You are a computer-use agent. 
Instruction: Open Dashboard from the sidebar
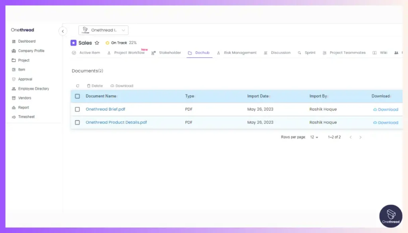pos(27,41)
